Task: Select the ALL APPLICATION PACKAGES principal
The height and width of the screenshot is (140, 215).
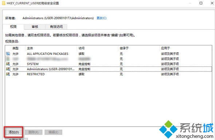Action: [x=48, y=54]
